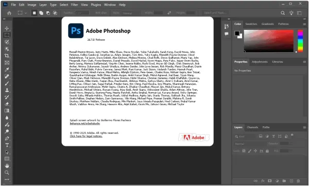Open the Image menu
The width and height of the screenshot is (309, 186).
point(32,5)
